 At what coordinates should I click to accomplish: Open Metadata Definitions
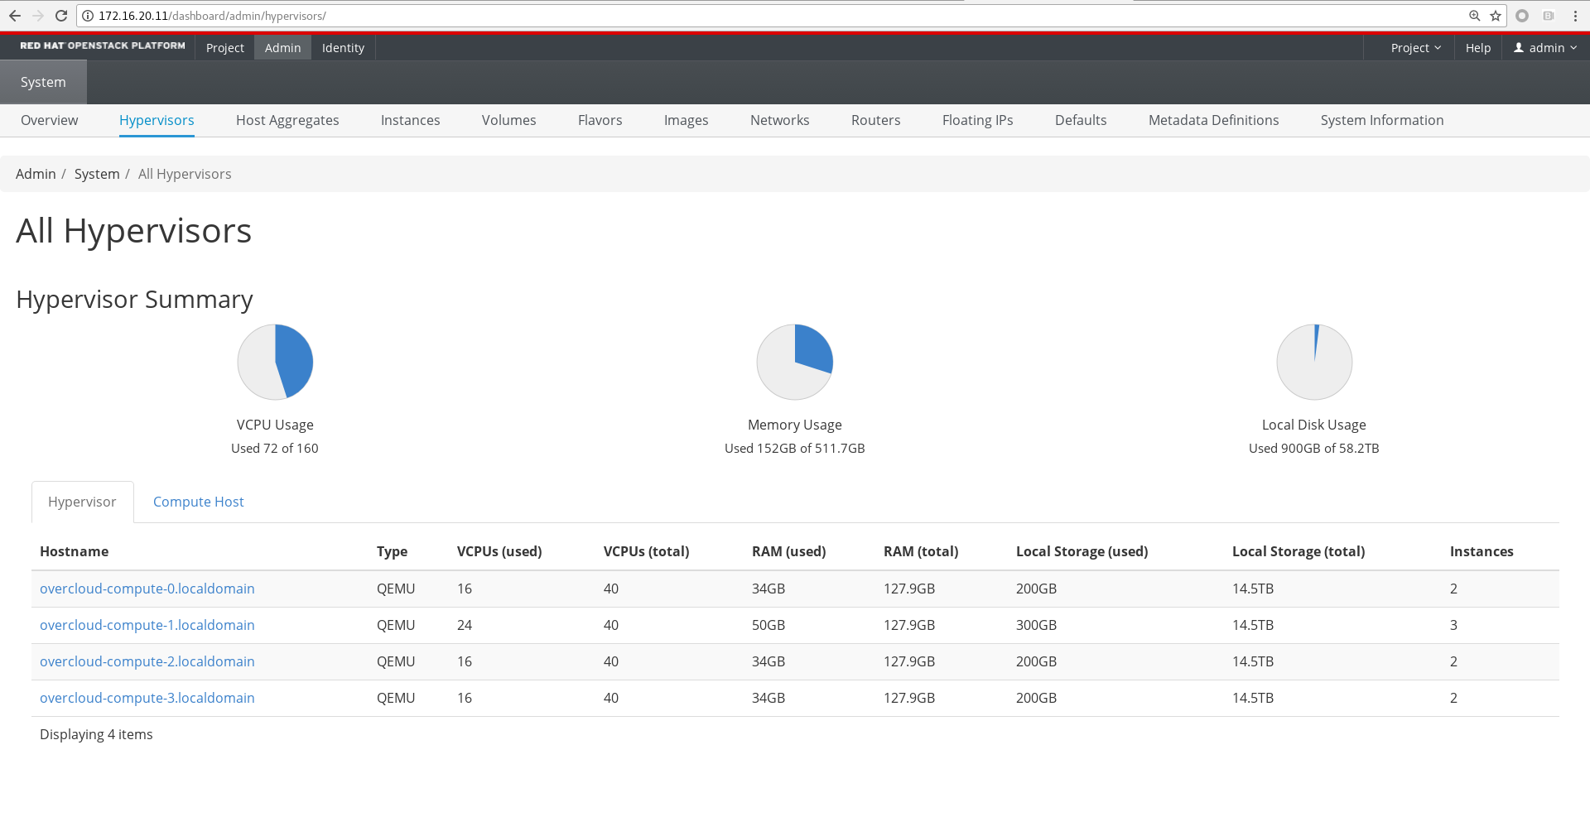pos(1214,120)
